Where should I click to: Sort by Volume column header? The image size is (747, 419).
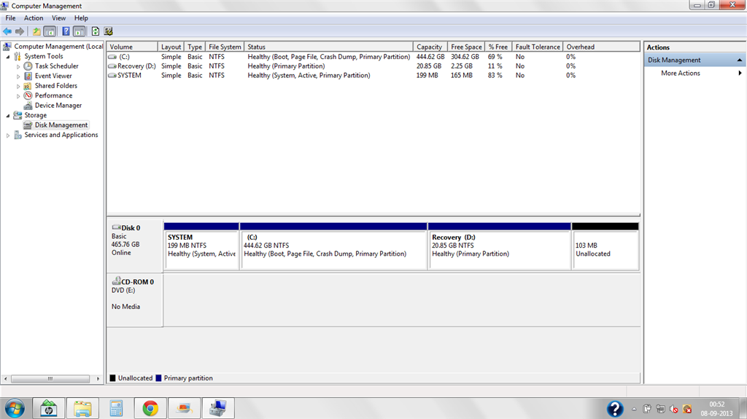133,47
